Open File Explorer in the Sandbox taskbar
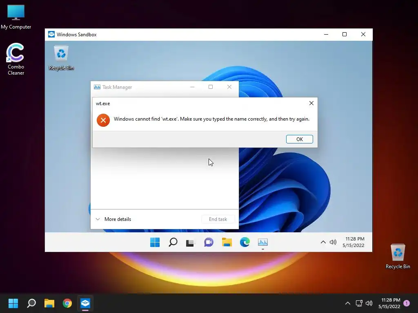 (227, 242)
